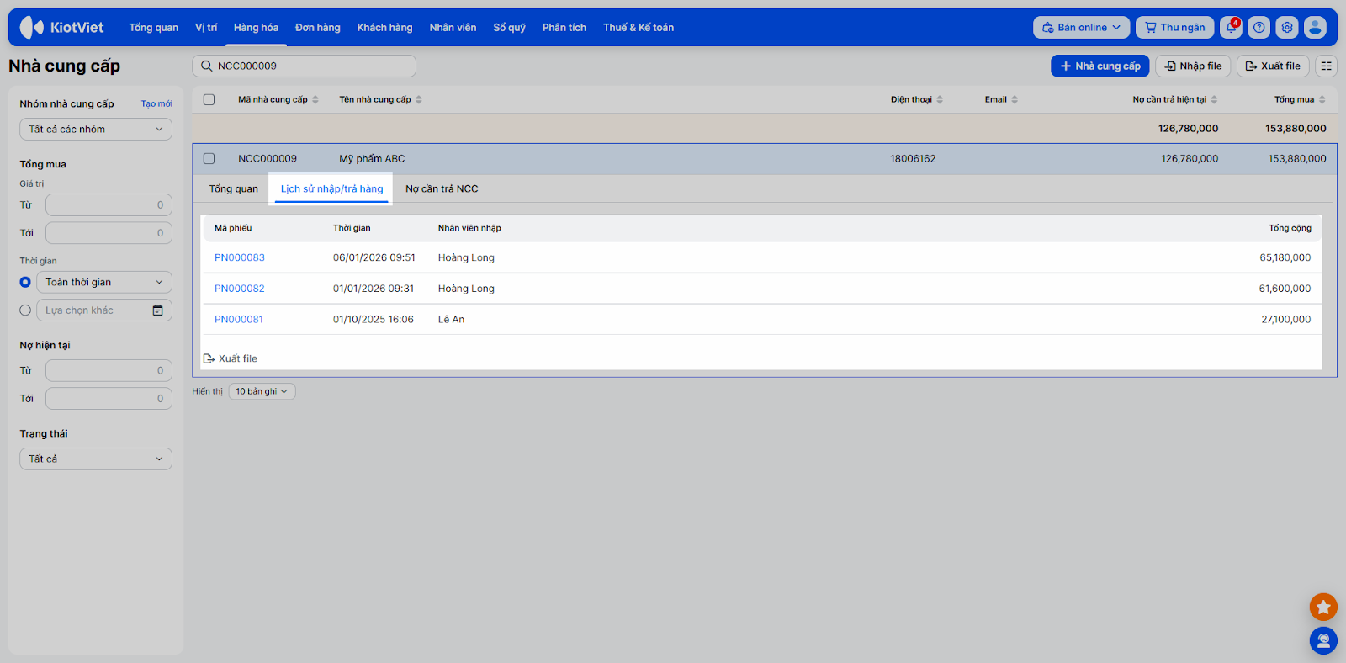This screenshot has height=663, width=1346.
Task: Click employee name Lê An
Action: point(451,320)
